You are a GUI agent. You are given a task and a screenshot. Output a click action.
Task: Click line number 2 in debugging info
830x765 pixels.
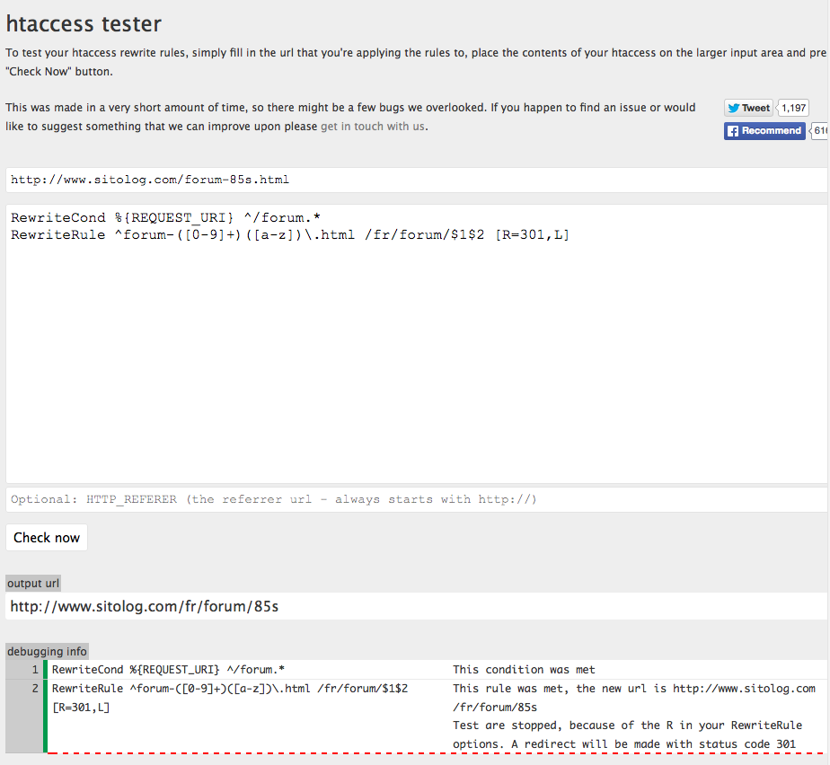click(x=34, y=689)
